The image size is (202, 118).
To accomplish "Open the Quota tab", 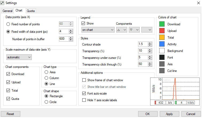I will pyautogui.click(x=30, y=11).
